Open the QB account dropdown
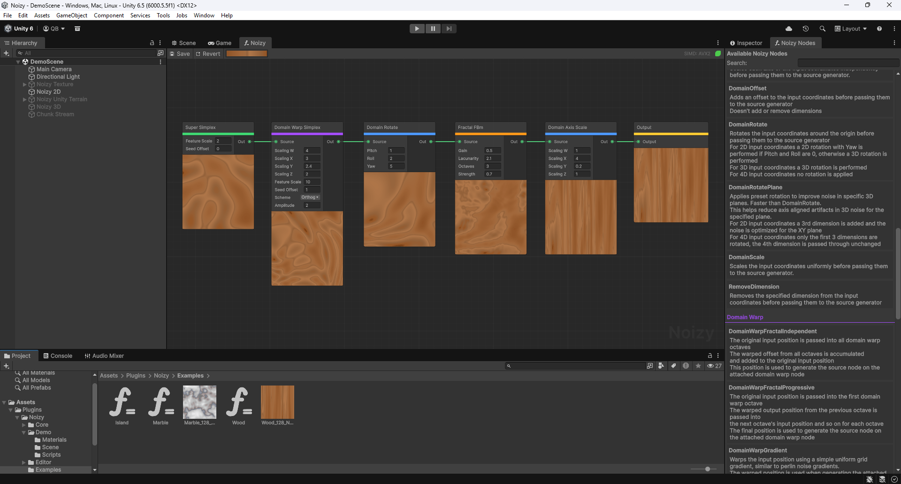This screenshot has width=901, height=484. click(54, 29)
